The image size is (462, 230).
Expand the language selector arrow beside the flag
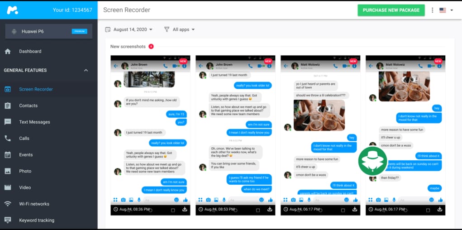click(452, 10)
